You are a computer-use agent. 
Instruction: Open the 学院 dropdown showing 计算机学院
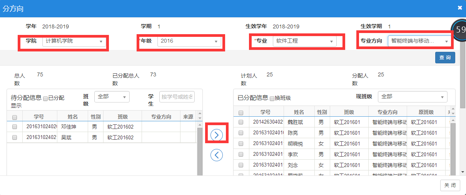click(x=74, y=41)
